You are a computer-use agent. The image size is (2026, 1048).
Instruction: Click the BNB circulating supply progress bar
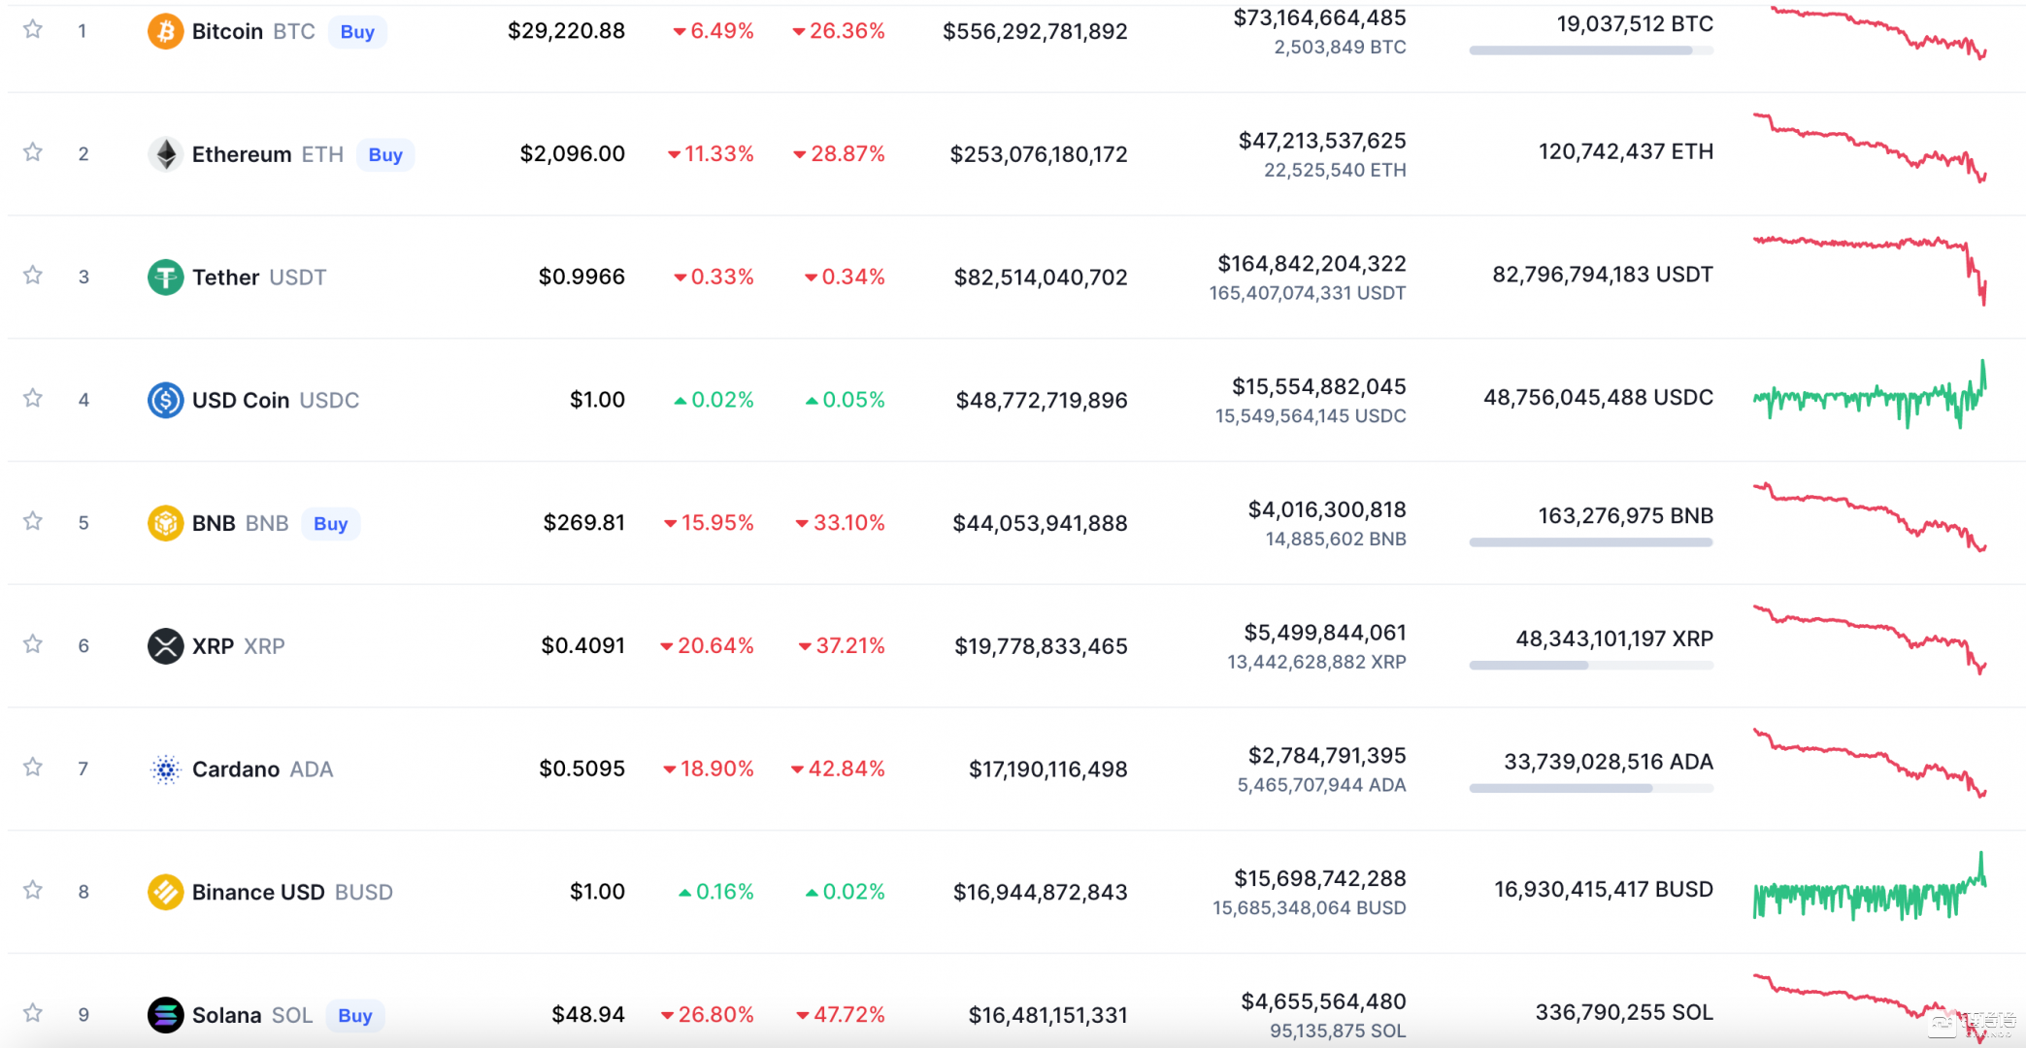(x=1590, y=542)
